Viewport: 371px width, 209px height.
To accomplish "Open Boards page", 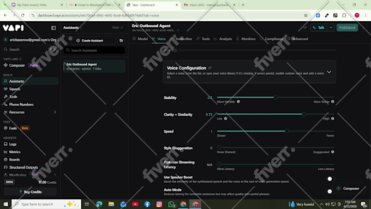I will [14, 159].
